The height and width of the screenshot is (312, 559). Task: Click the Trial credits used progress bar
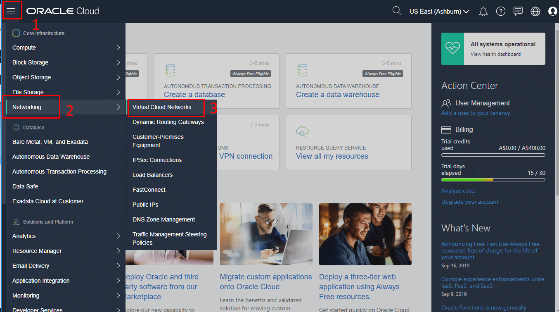(493, 155)
